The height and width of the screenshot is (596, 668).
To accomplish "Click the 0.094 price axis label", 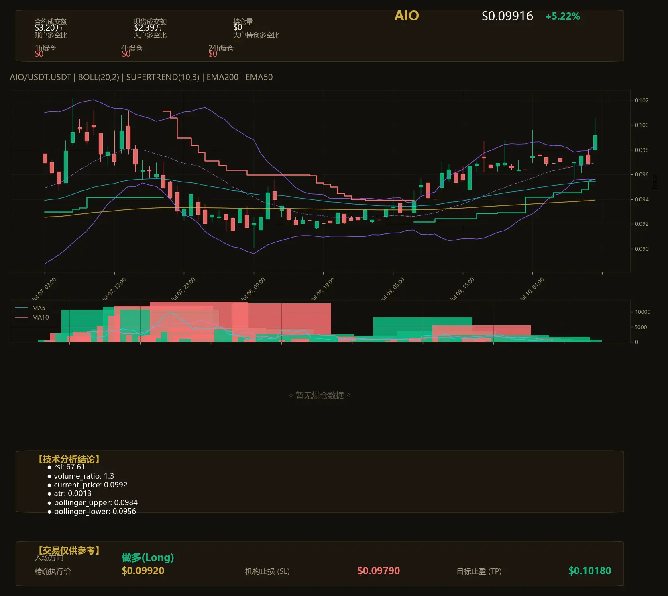I will [642, 199].
